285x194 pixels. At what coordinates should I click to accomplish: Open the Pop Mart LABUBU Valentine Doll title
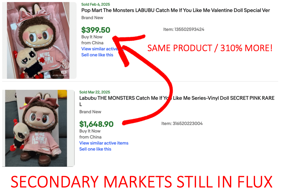[176, 11]
